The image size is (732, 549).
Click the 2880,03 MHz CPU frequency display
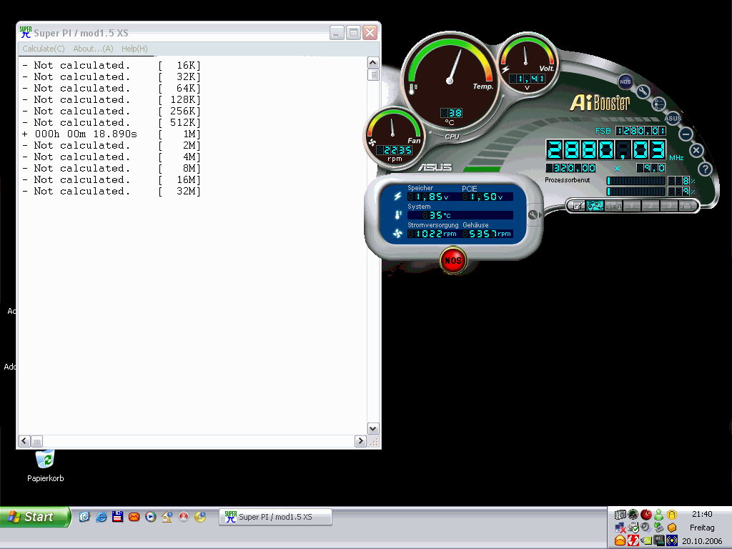[x=606, y=150]
